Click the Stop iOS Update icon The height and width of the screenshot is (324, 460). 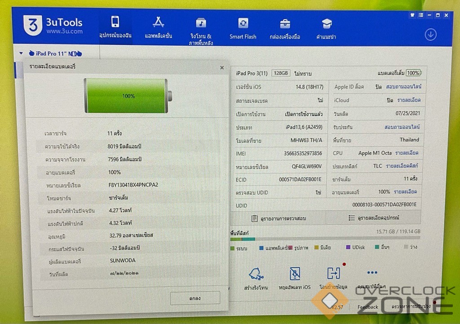294,273
